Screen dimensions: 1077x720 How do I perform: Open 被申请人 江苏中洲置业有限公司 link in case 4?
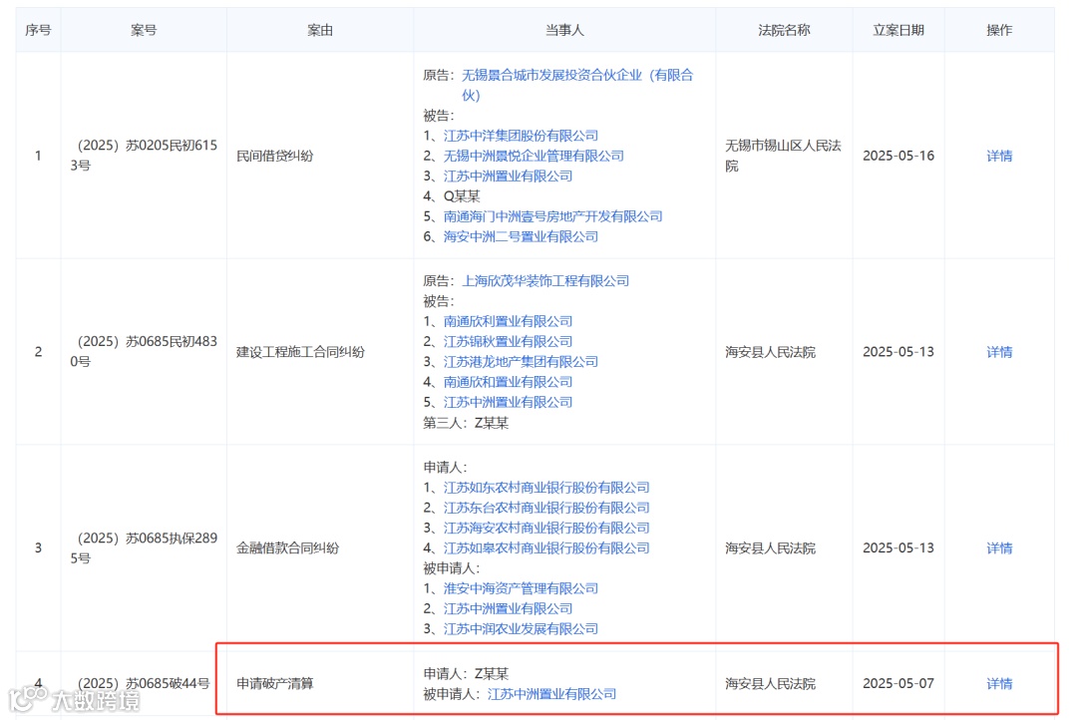551,694
